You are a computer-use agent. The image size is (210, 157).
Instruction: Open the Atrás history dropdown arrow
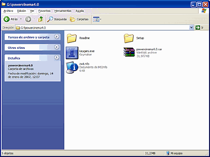click(x=21, y=19)
